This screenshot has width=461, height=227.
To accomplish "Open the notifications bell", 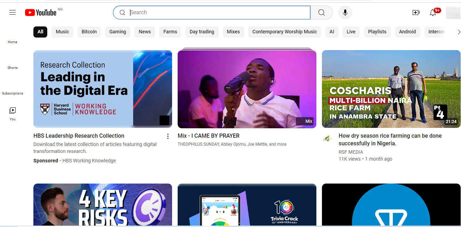I will click(433, 13).
